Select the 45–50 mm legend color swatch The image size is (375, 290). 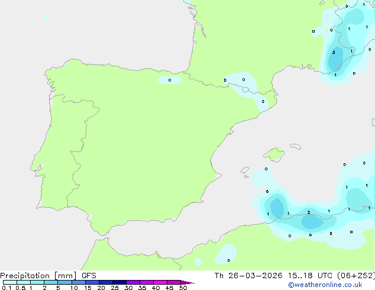[174, 282]
